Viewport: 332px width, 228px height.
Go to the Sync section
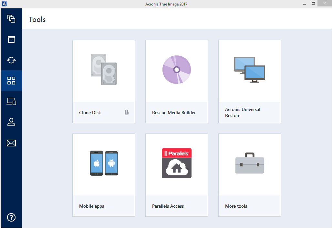11,60
